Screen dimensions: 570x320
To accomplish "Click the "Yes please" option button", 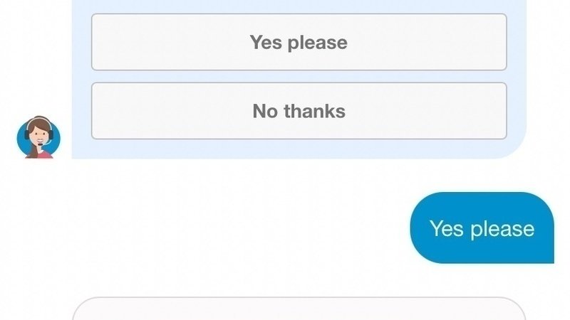I will point(299,42).
